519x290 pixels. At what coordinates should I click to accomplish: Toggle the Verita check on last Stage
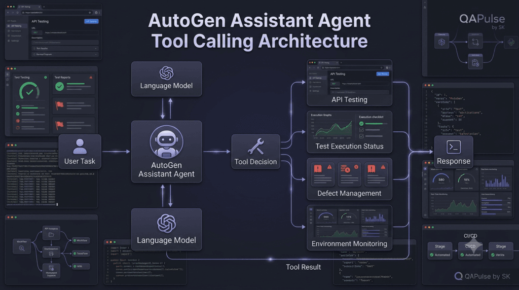(493, 255)
